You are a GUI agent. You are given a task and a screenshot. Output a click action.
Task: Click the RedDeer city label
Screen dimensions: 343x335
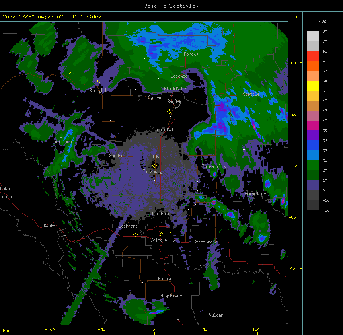coord(175,101)
